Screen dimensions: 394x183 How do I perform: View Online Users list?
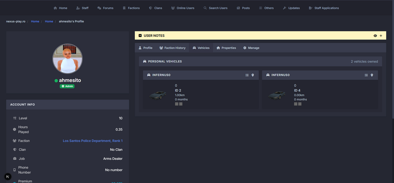[183, 8]
